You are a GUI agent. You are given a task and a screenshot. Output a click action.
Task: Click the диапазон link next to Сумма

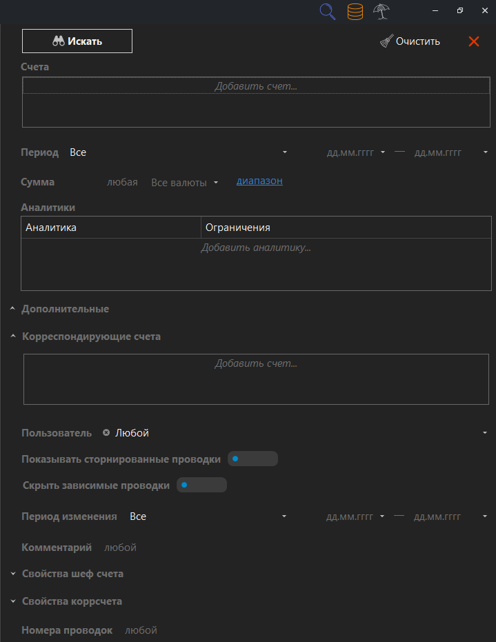tap(259, 181)
